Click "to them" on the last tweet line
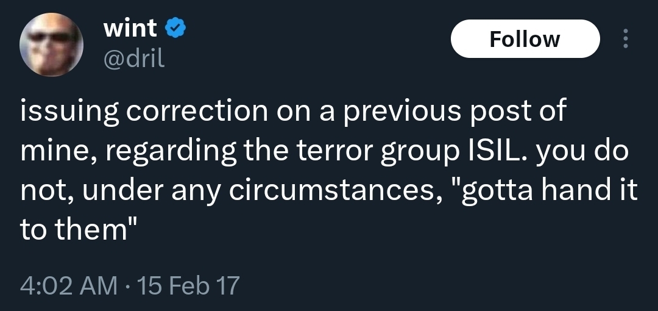The image size is (658, 311). pyautogui.click(x=77, y=231)
